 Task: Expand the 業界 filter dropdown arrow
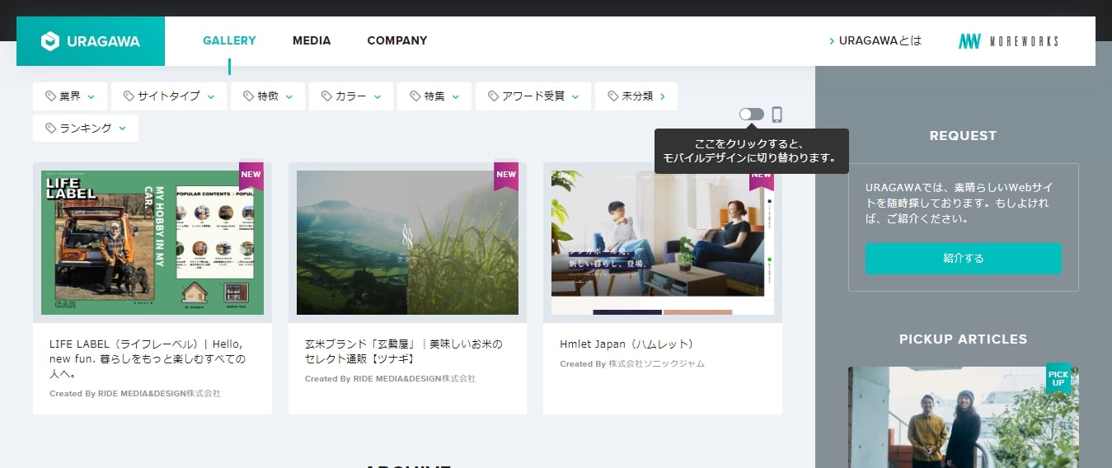click(91, 97)
